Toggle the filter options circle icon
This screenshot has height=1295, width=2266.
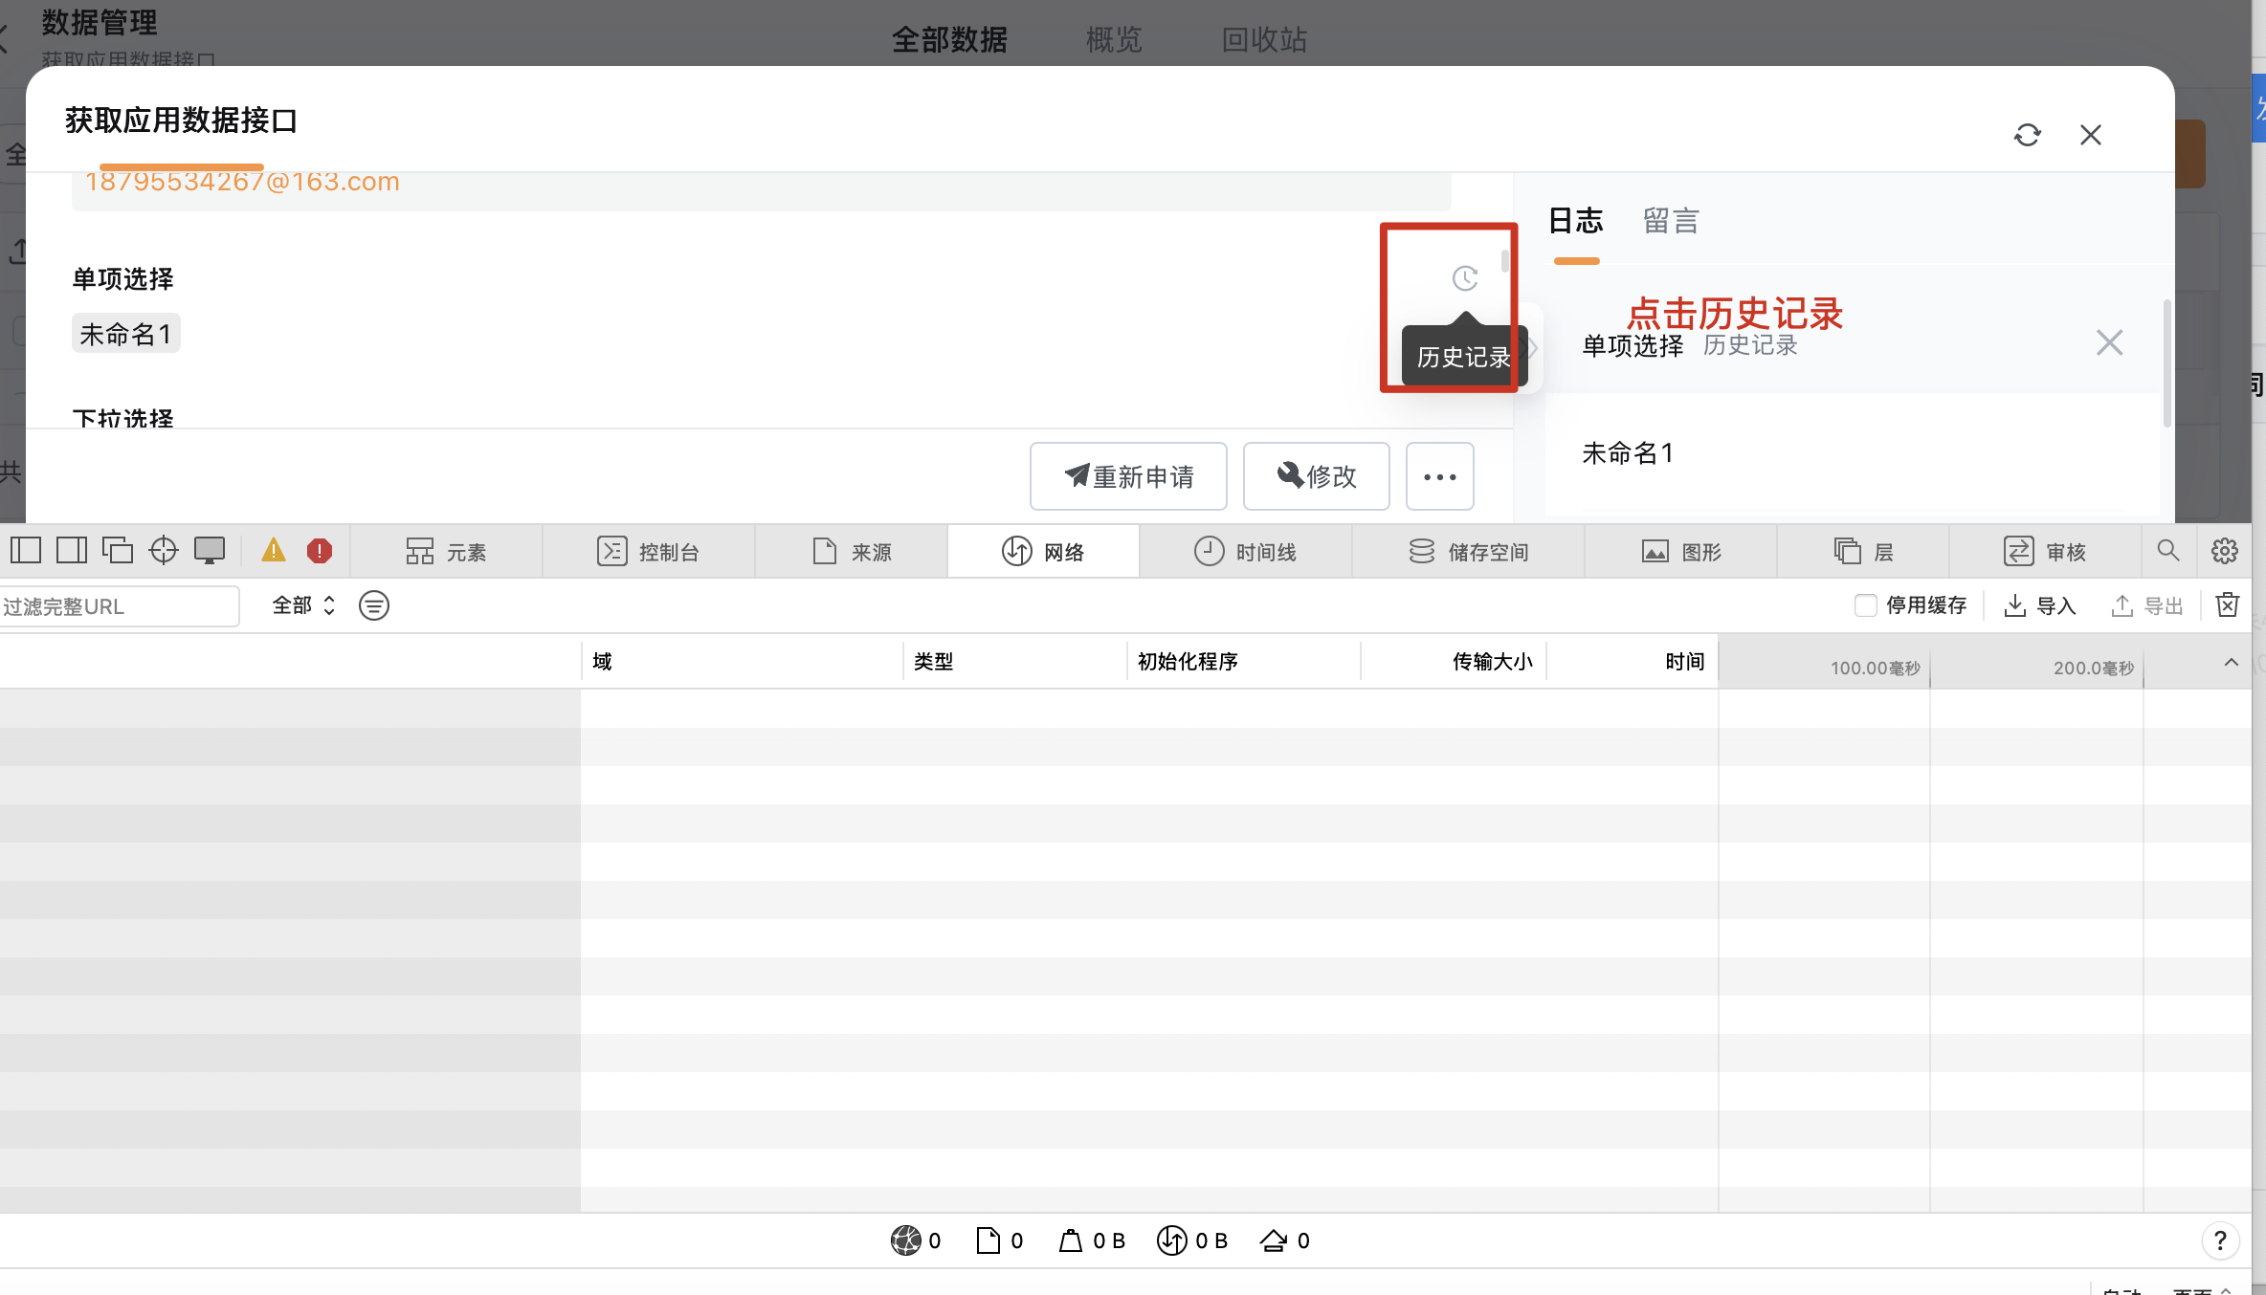click(374, 605)
